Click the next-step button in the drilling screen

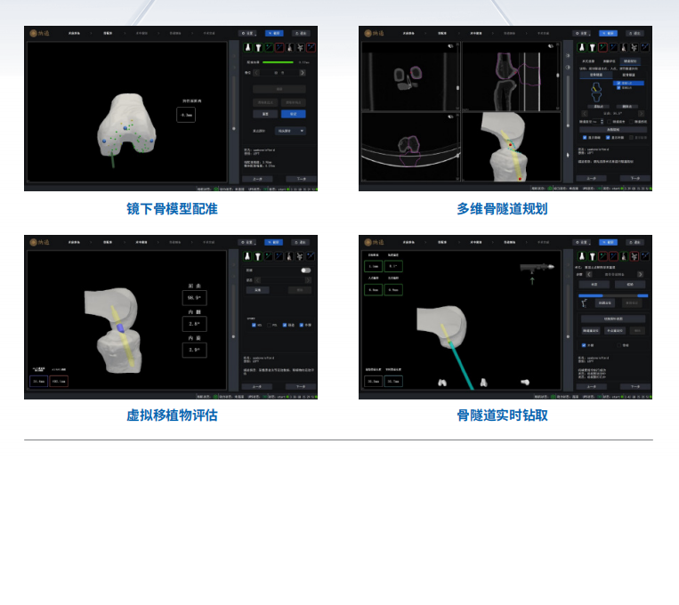[x=635, y=387]
